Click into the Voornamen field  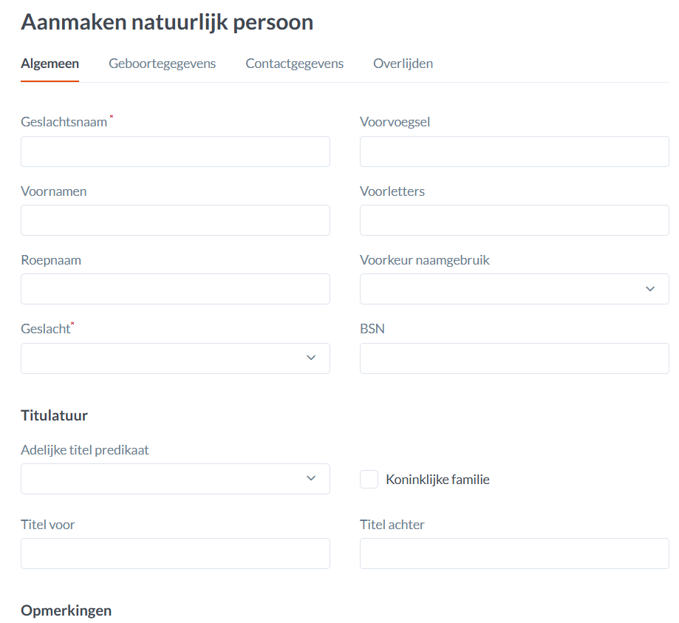pyautogui.click(x=175, y=220)
